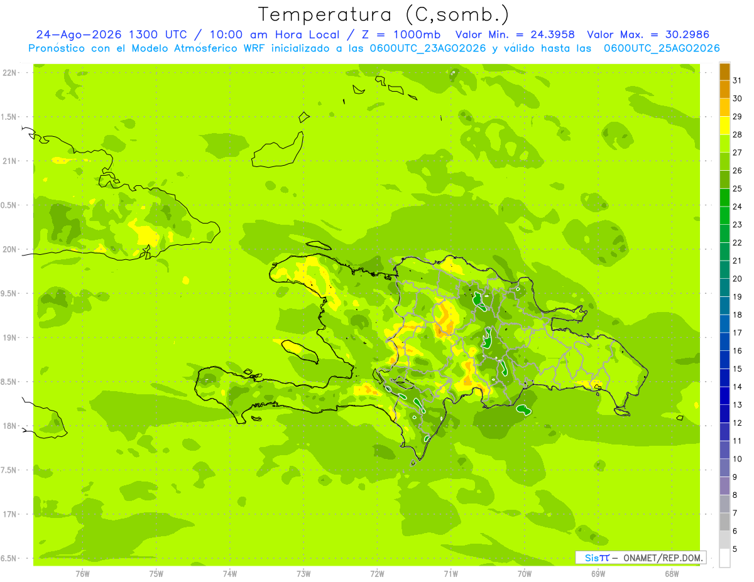The width and height of the screenshot is (754, 582).
Task: Click the '18N' latitude label
Action: [x=9, y=426]
